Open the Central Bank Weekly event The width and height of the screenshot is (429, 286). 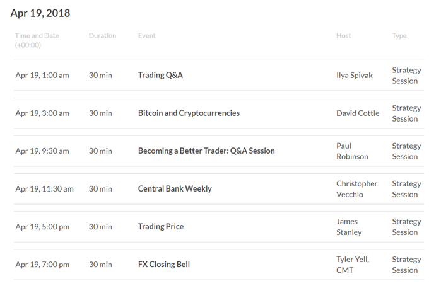(x=175, y=189)
